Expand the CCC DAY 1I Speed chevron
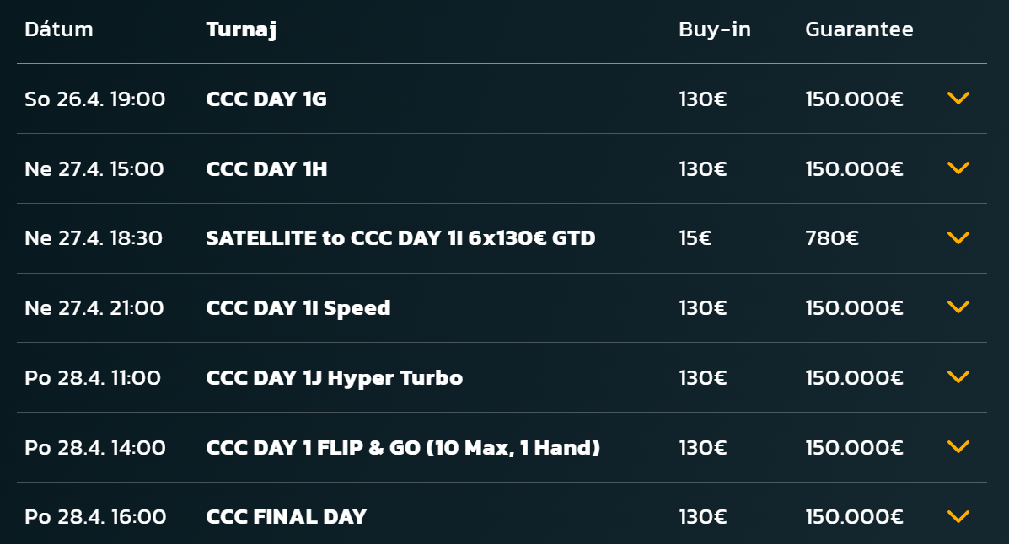 tap(958, 307)
